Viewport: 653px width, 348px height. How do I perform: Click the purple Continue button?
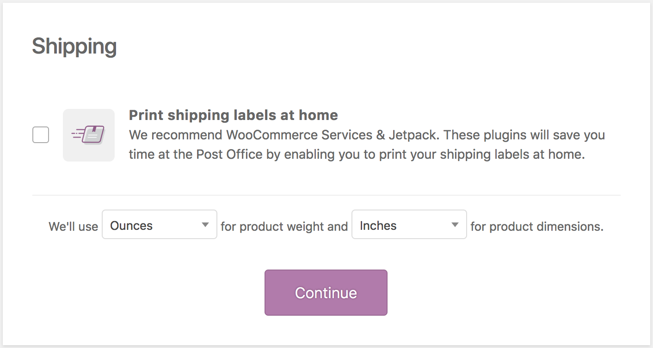click(x=326, y=293)
